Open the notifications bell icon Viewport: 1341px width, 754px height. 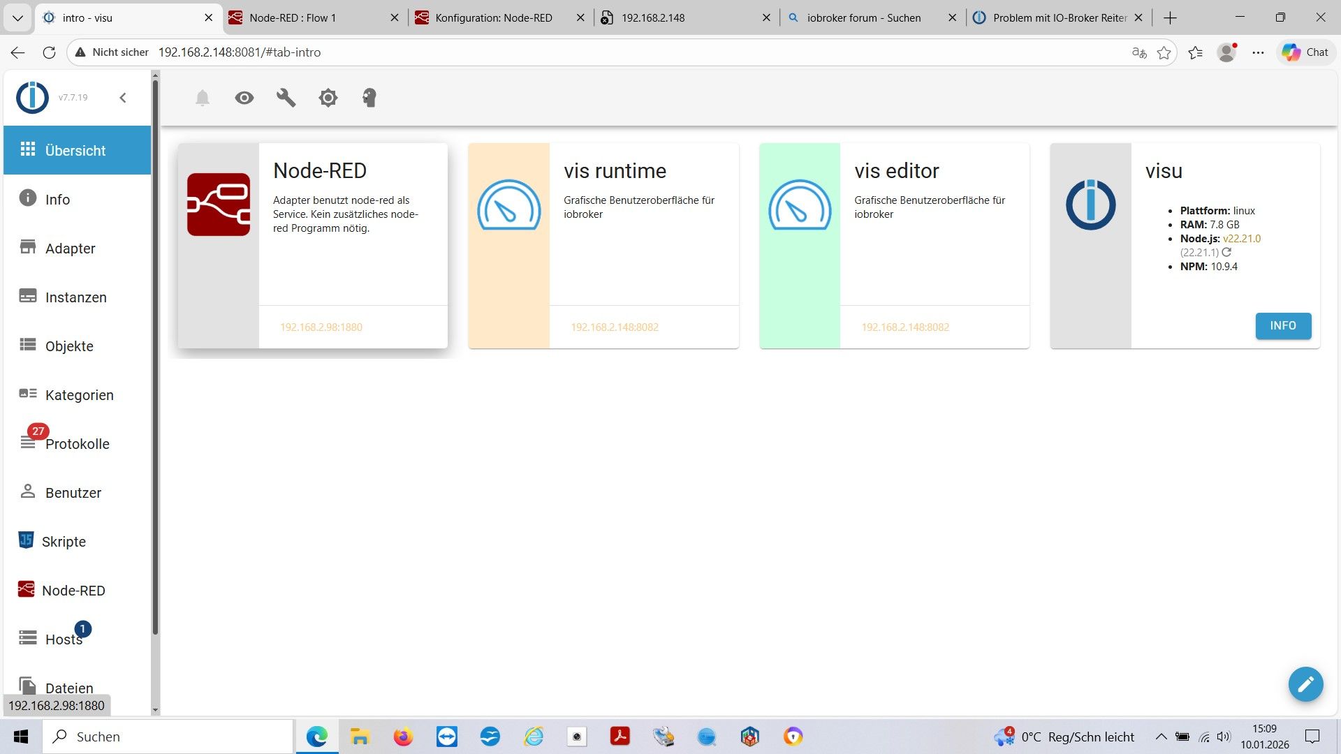tap(203, 98)
